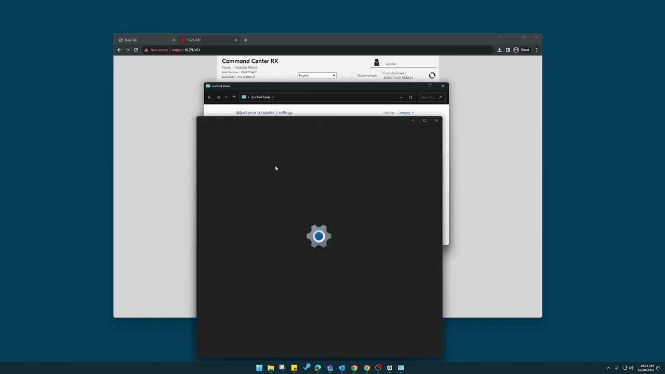Open File Explorer from taskbar
665x374 pixels.
click(271, 368)
